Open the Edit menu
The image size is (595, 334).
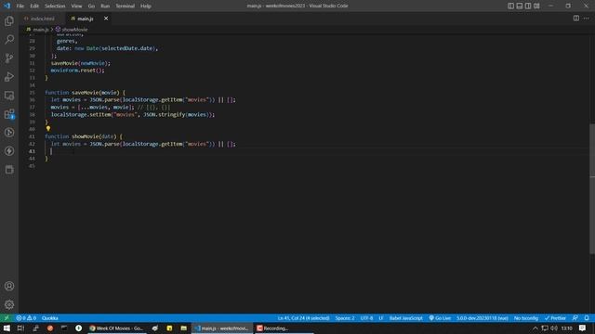click(x=34, y=6)
